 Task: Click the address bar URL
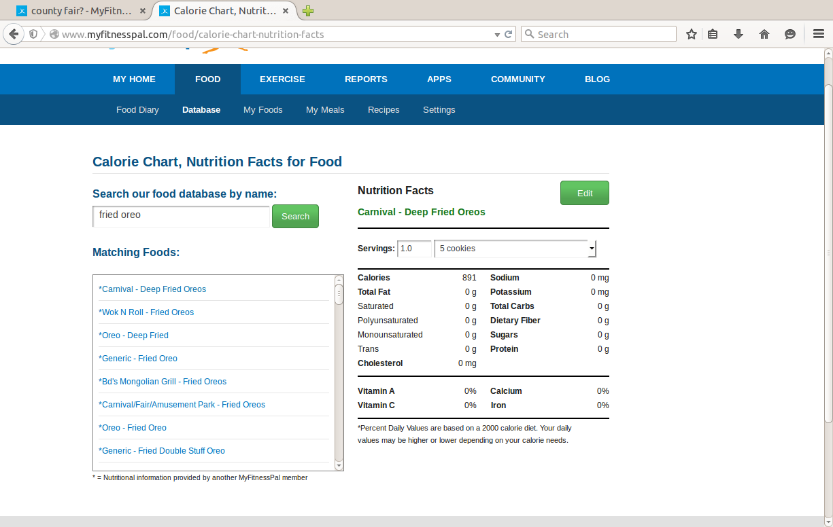[x=192, y=34]
